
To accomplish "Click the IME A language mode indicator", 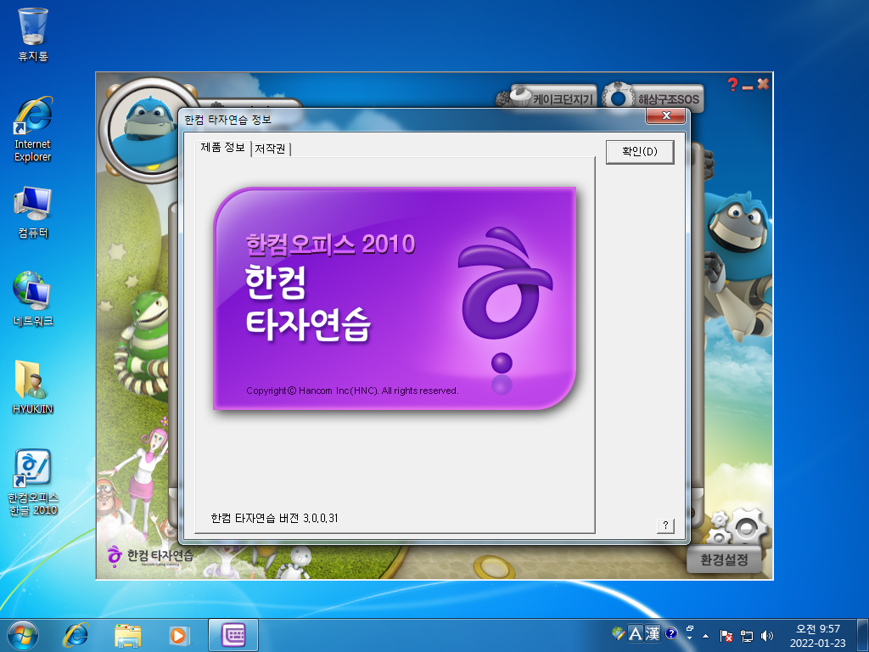I will [635, 633].
